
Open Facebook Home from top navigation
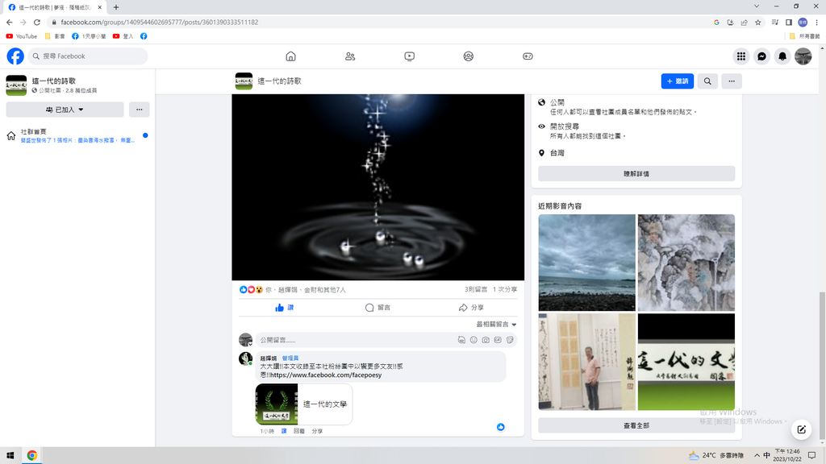tap(290, 56)
